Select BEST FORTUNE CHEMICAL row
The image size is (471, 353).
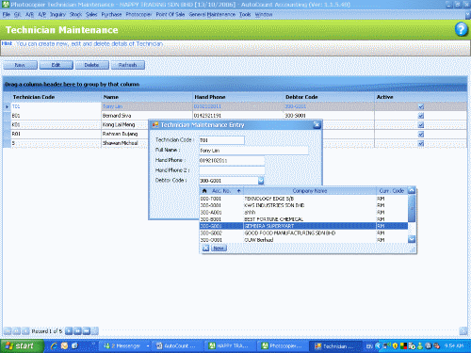303,219
